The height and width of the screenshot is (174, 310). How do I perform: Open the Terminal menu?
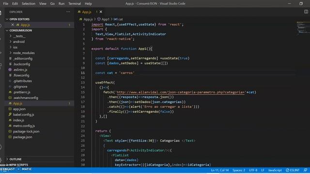pyautogui.click(x=75, y=3)
